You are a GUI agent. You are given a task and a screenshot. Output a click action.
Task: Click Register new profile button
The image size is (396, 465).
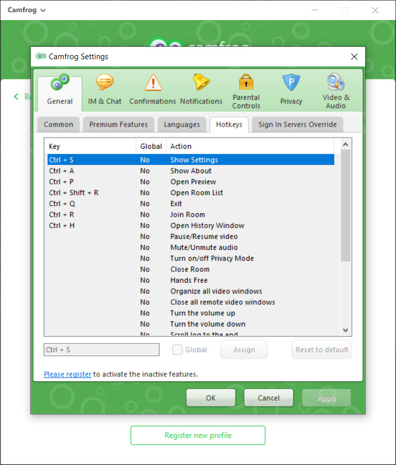pyautogui.click(x=198, y=435)
